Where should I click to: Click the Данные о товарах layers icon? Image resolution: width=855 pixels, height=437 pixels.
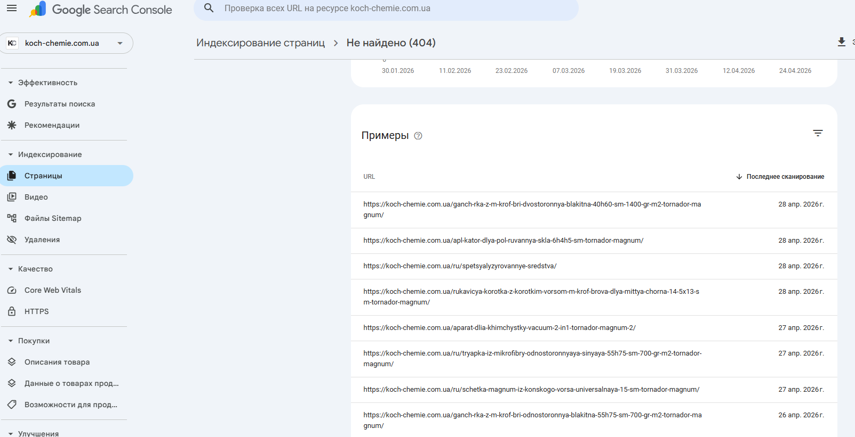(12, 383)
